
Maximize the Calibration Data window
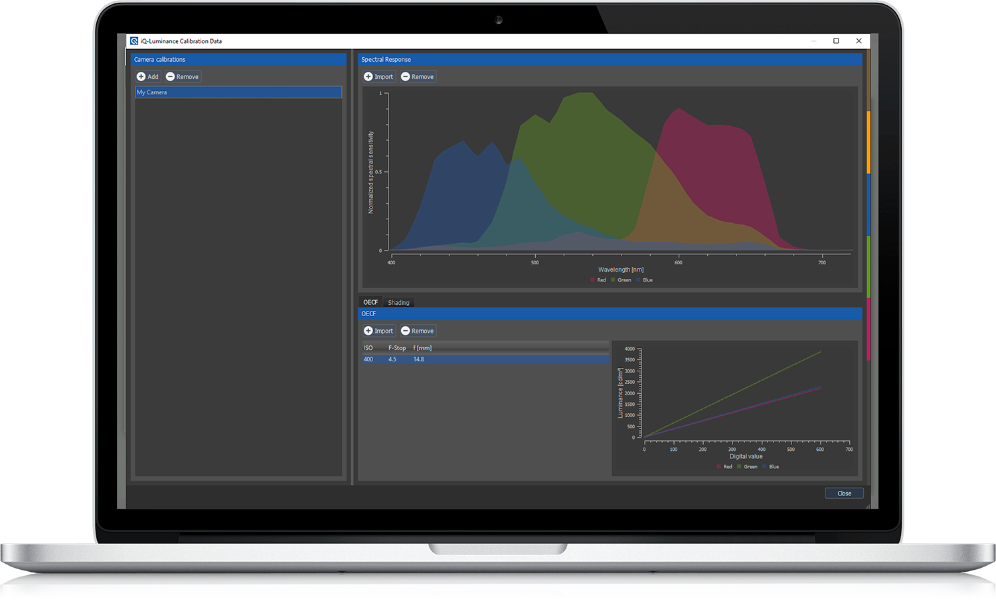pos(836,41)
